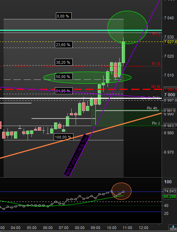This screenshot has height=232, width=177.
Task: Click the 100 level on the oscillator scale
Action: click(168, 182)
